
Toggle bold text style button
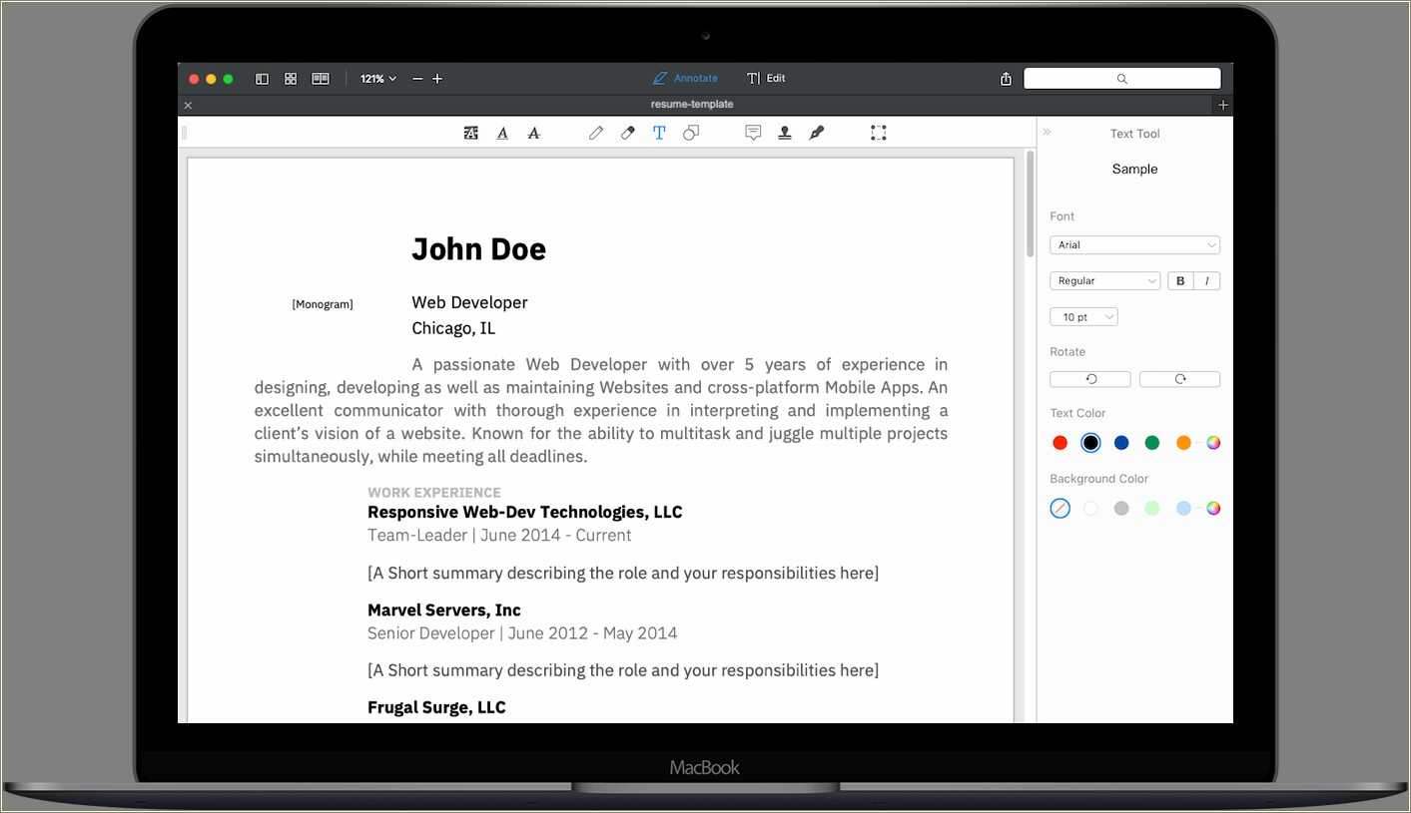[1180, 281]
